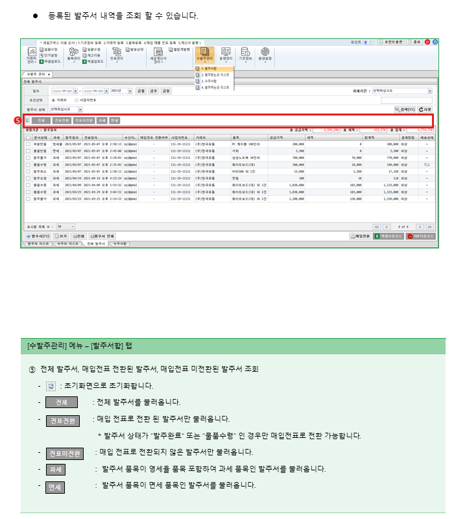Click the 리셋 reset button
Image resolution: width=467 pixels, height=519 pixels.
(425, 110)
